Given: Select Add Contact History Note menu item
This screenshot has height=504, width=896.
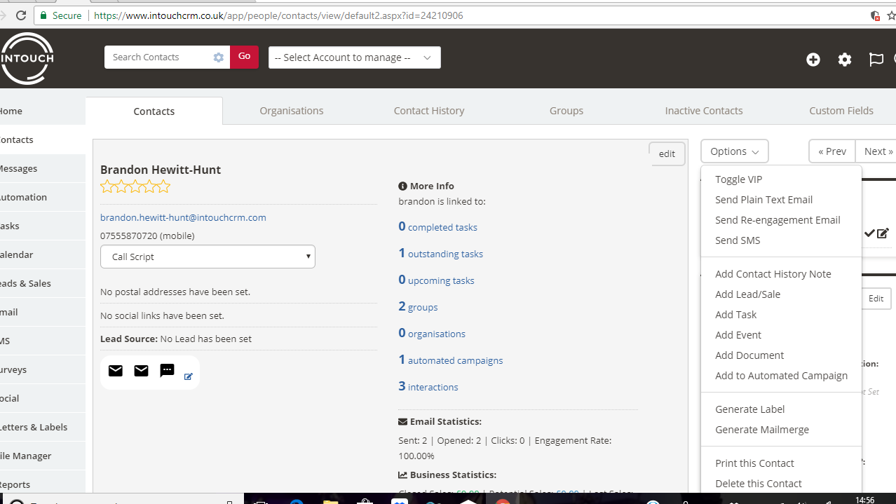Looking at the screenshot, I should click(773, 274).
